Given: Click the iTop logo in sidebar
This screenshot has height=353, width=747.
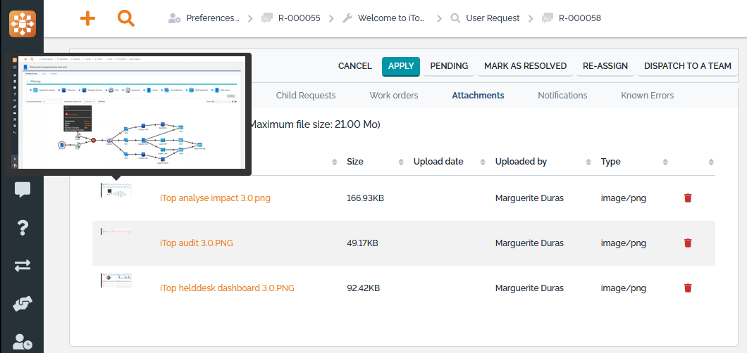Looking at the screenshot, I should [22, 23].
